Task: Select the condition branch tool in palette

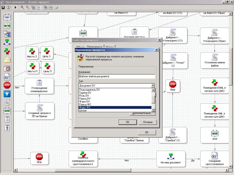Action: pos(7,42)
